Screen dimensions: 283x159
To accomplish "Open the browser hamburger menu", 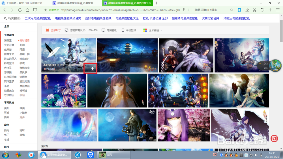I will tap(278, 10).
